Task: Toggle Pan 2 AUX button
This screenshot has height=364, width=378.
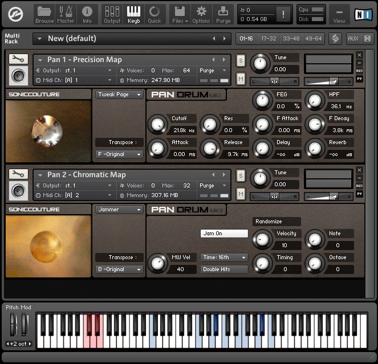Action: pos(359,186)
